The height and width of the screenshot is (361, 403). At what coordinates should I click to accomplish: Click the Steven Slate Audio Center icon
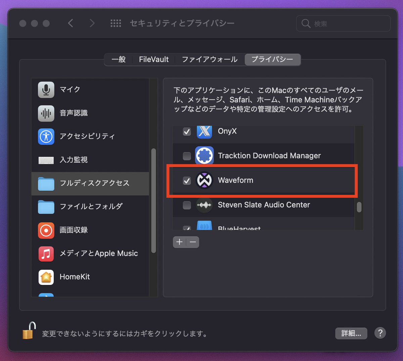(204, 205)
